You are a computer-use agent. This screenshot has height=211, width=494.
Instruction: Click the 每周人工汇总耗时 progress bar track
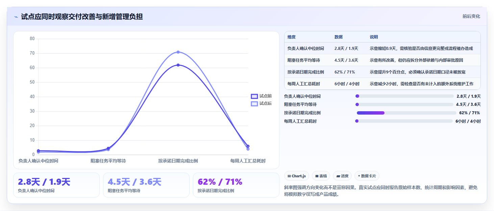[x=404, y=121]
